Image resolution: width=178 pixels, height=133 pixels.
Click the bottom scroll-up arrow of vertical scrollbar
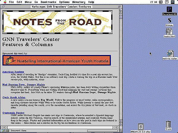(x=121, y=121)
